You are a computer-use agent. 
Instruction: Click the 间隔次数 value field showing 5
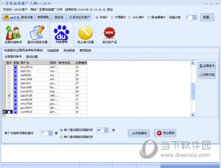[x=189, y=18]
